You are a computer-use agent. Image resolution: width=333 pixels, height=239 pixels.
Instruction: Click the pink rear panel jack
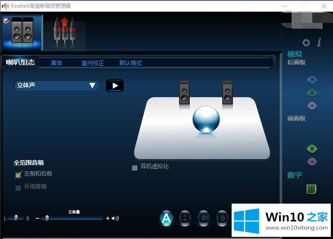(312, 105)
